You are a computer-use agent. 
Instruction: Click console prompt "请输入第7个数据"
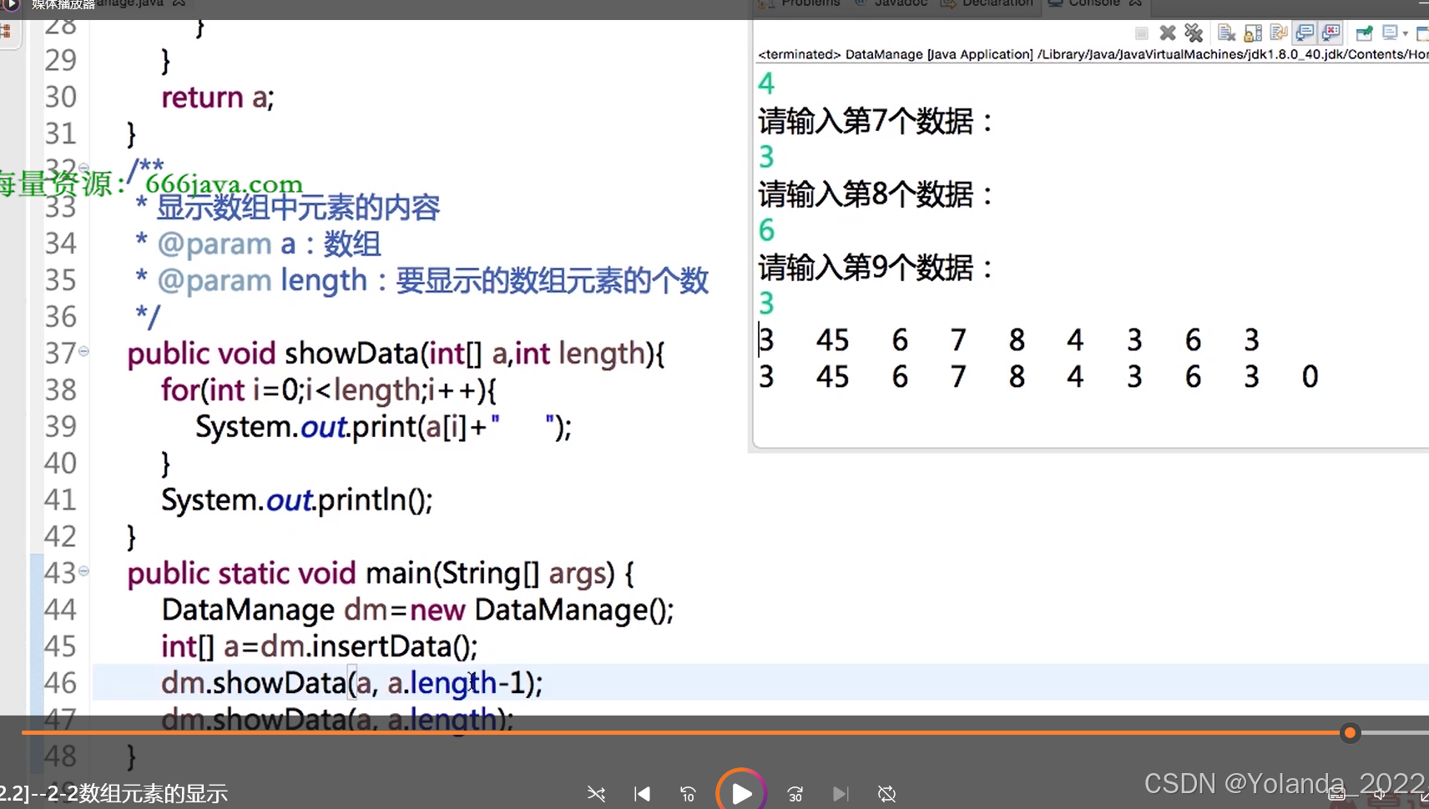tap(876, 122)
